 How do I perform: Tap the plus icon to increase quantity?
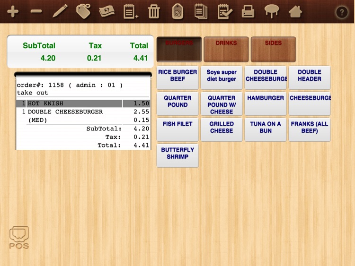point(13,11)
